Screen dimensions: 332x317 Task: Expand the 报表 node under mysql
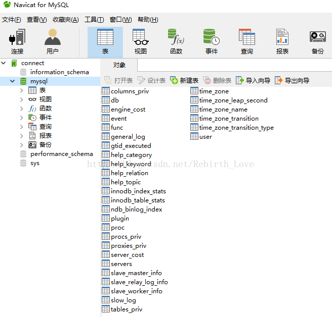22,136
